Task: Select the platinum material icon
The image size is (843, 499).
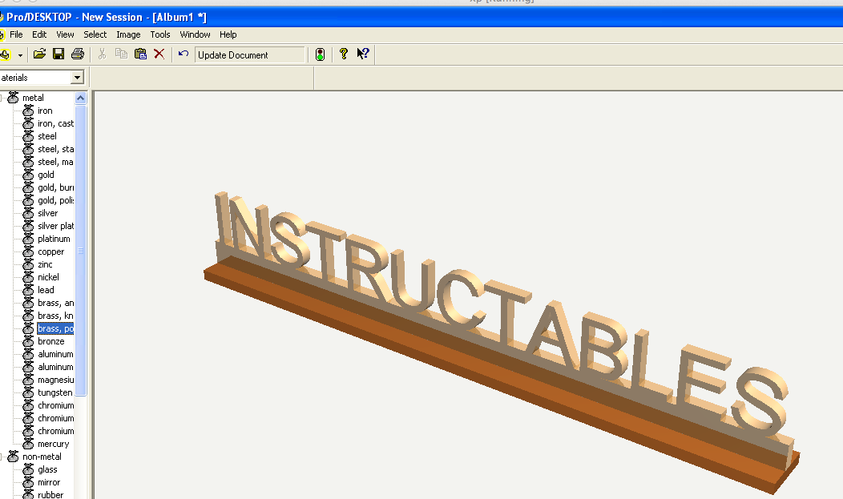Action: point(29,239)
